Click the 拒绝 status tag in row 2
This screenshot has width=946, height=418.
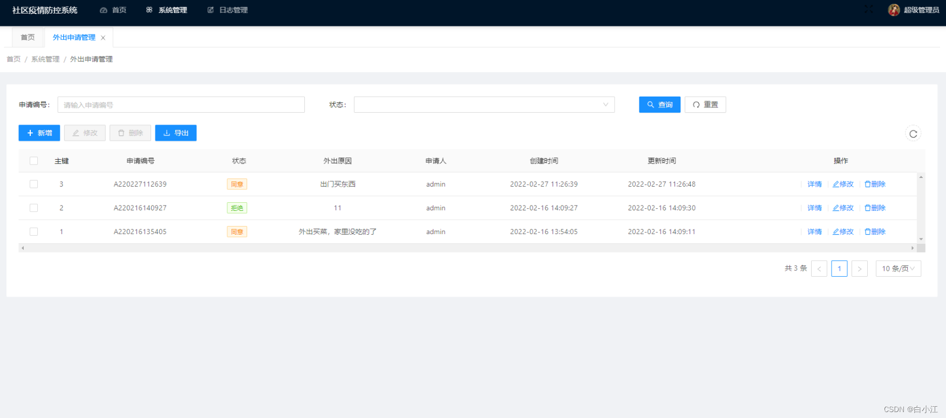(237, 208)
